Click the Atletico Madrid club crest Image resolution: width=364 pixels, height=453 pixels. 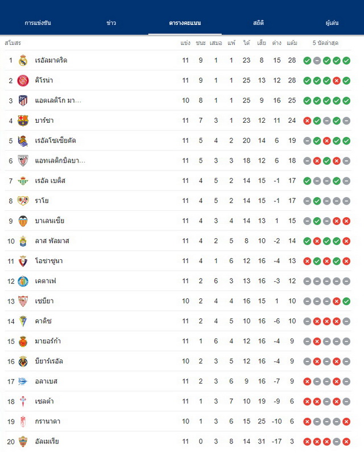23,101
